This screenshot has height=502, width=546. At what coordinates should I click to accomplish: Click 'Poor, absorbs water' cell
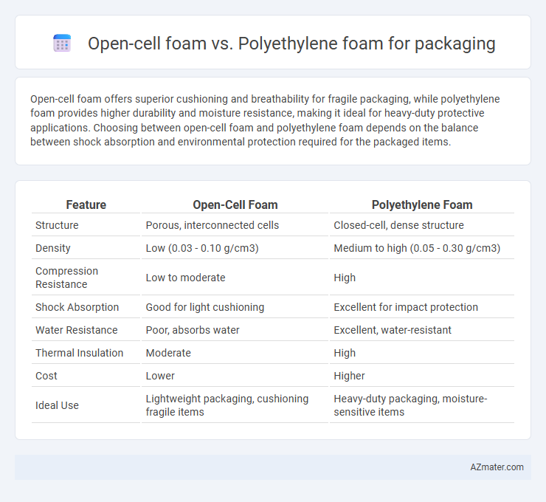click(x=193, y=330)
